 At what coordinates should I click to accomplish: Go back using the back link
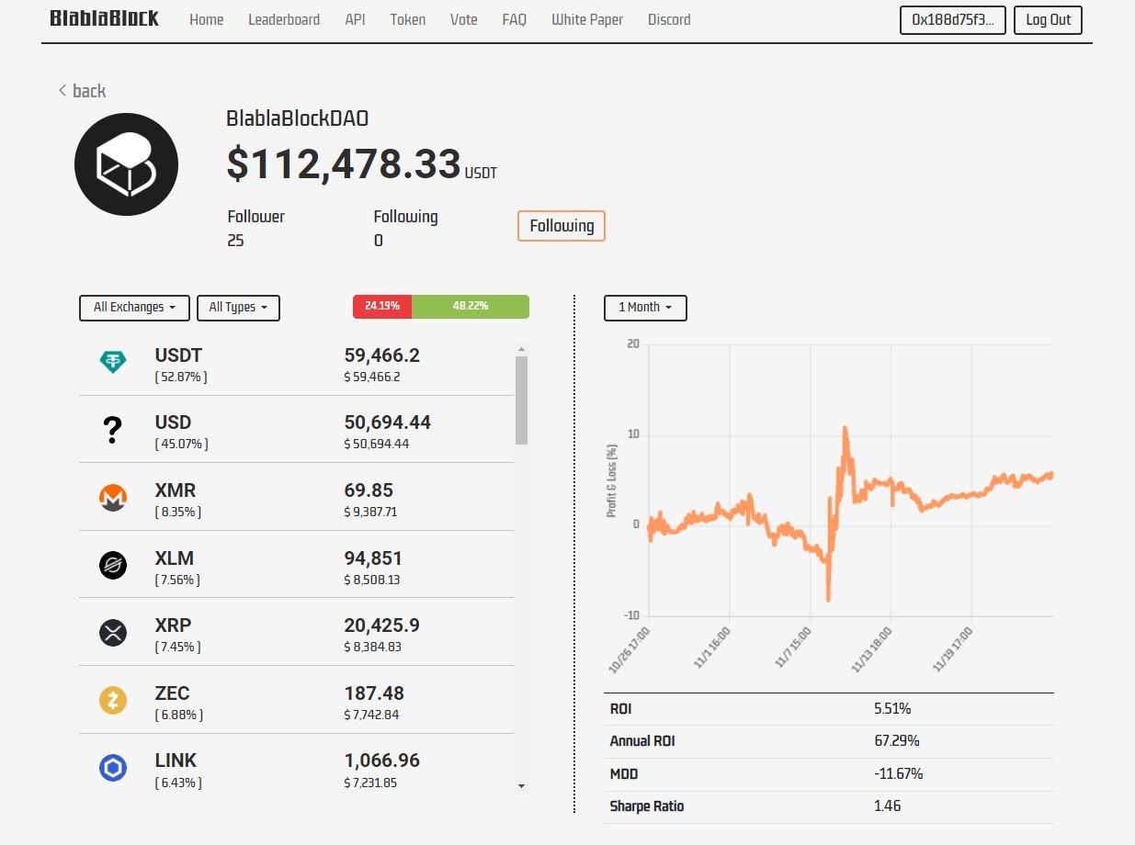click(x=82, y=90)
